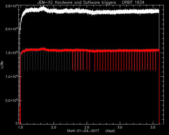The width and height of the screenshot is (169, 135).
Task: Click the red software trigger band near 2.5 days
Action: pyautogui.click(x=87, y=50)
